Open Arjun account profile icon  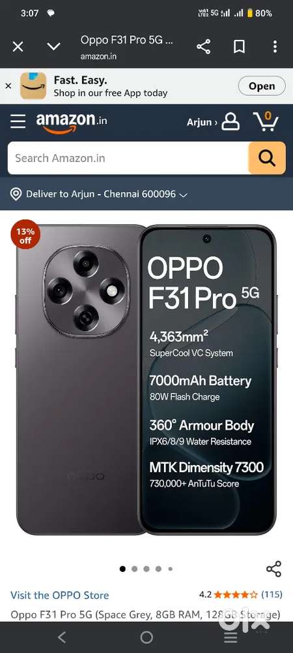click(x=230, y=122)
